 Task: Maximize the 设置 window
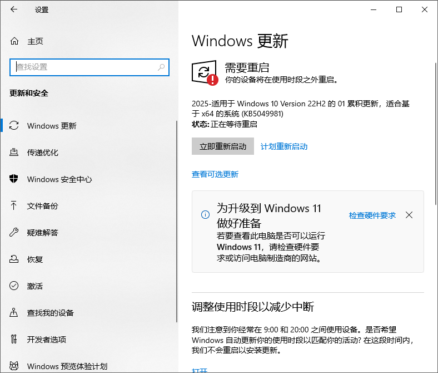tap(399, 9)
